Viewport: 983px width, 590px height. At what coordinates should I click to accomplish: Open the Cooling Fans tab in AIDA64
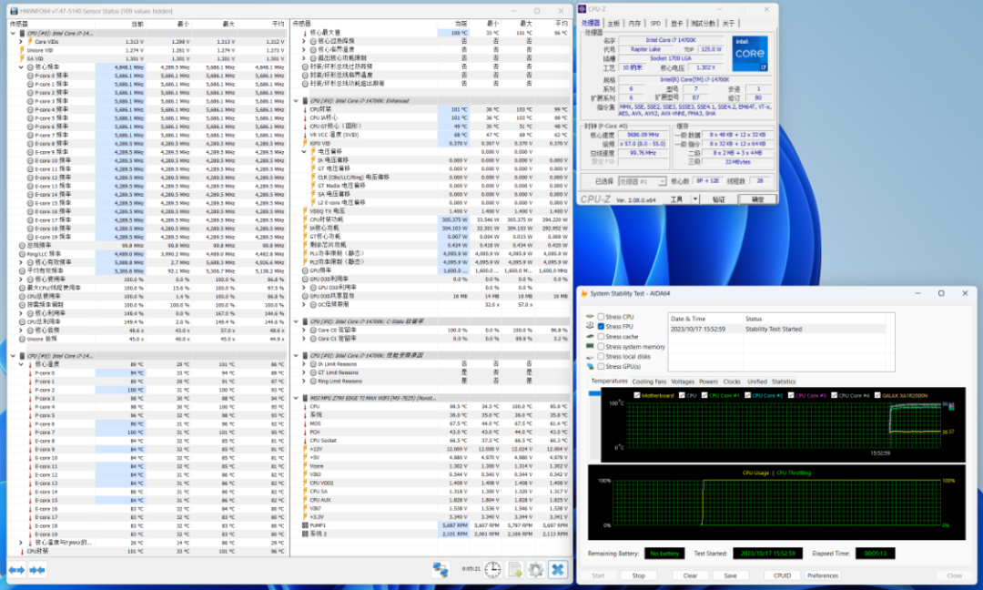pos(649,381)
